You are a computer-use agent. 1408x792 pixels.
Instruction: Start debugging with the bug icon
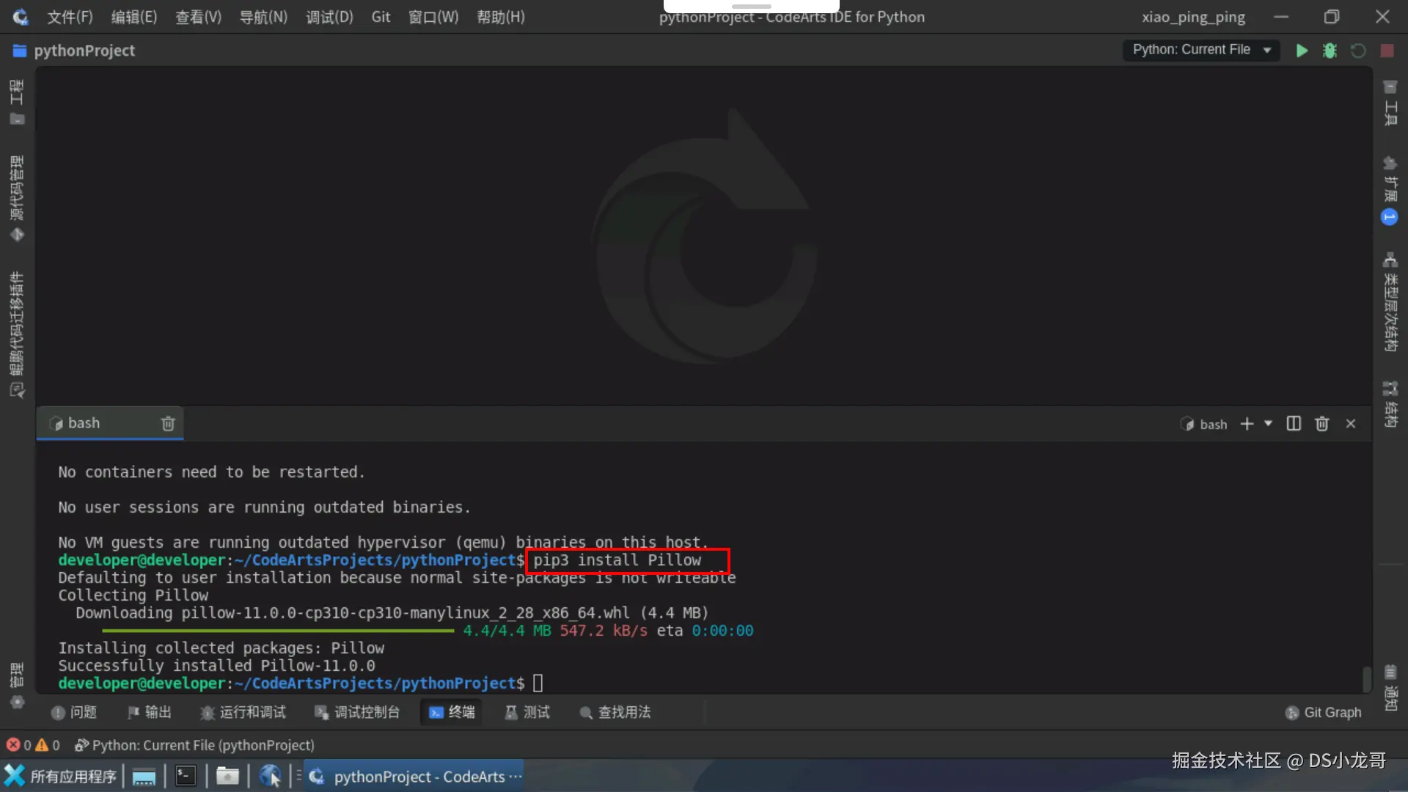click(1330, 51)
